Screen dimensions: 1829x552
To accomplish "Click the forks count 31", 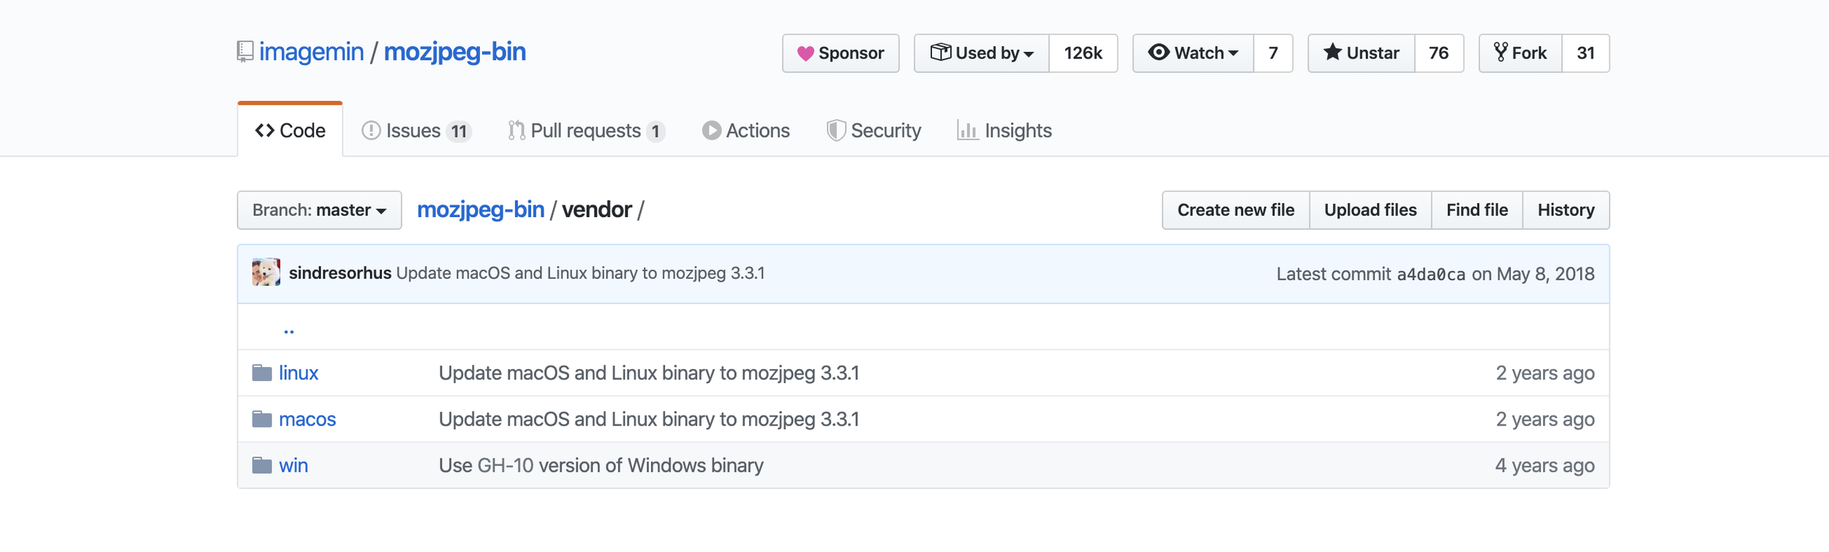I will pyautogui.click(x=1585, y=53).
